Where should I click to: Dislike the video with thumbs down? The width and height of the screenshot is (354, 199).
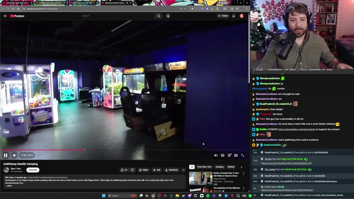(x=132, y=170)
